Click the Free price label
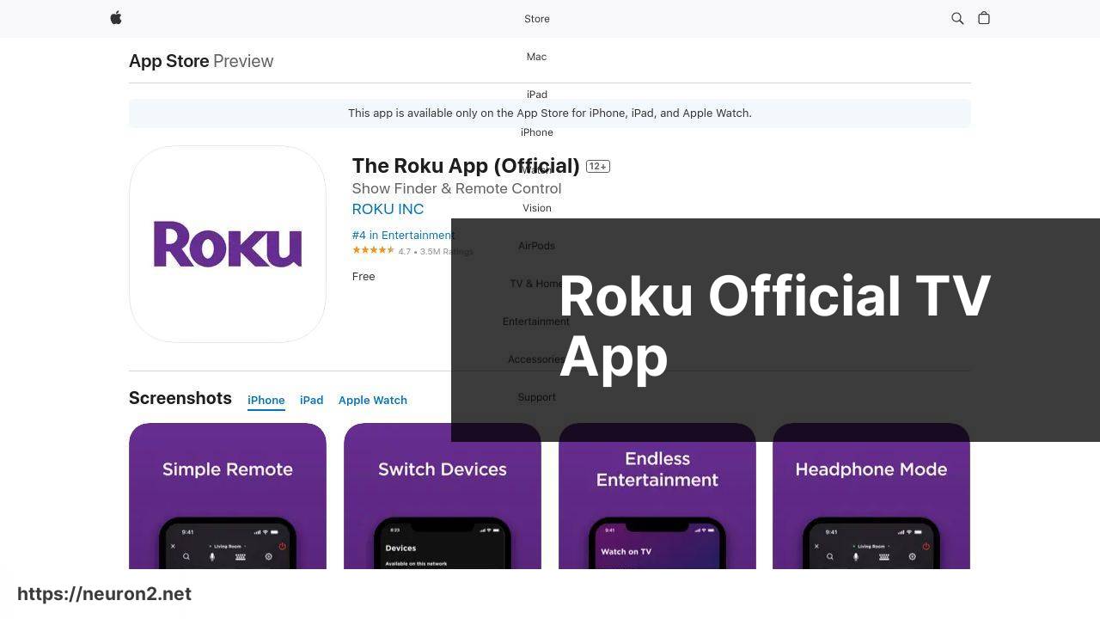The height and width of the screenshot is (619, 1100). click(x=364, y=276)
